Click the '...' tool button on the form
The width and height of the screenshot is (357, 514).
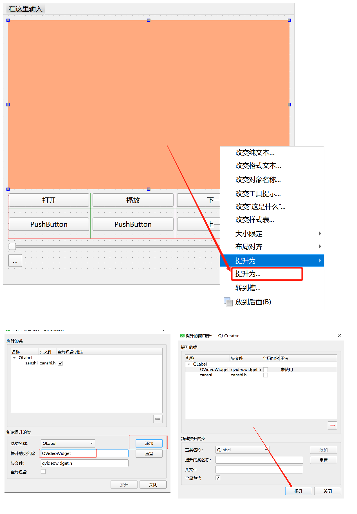[15, 261]
